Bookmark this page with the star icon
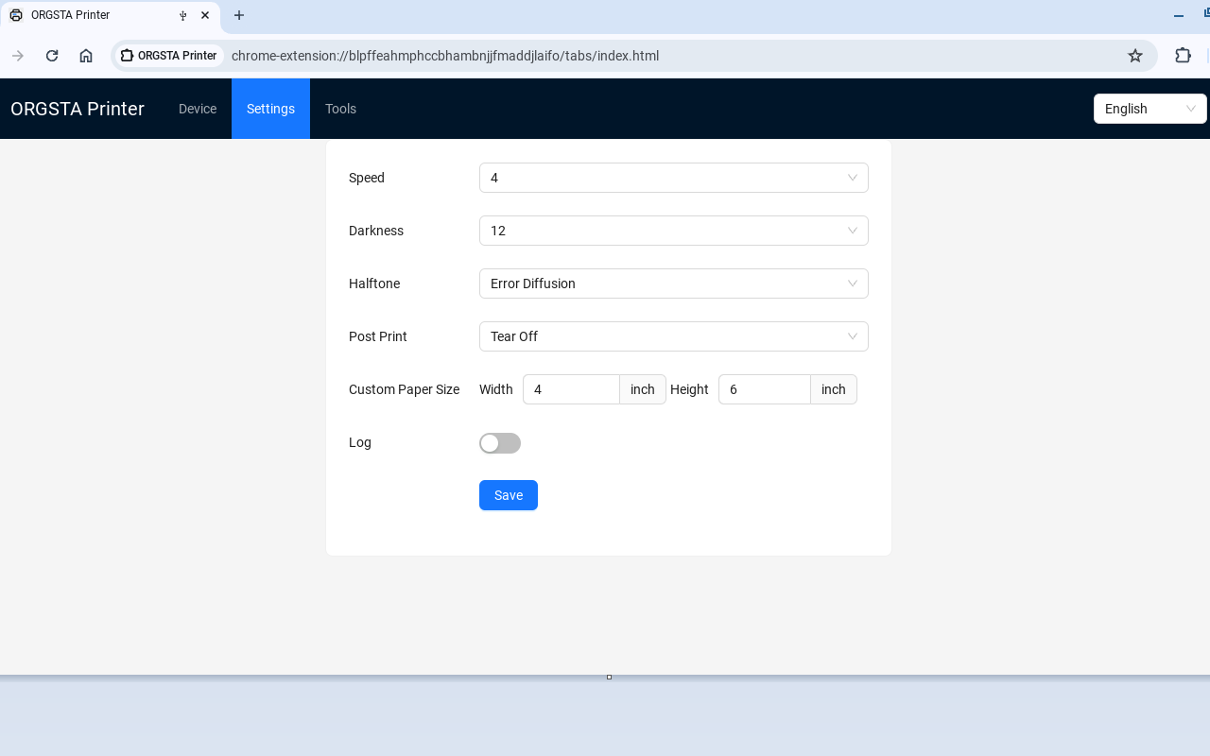Viewport: 1210px width, 756px height. click(1135, 56)
